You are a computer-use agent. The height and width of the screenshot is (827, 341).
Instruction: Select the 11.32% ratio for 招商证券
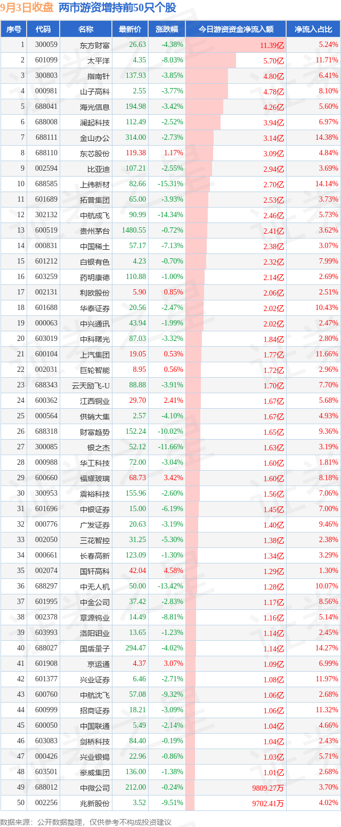tap(327, 710)
